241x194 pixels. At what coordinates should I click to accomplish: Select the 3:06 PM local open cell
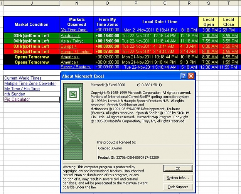209,30
